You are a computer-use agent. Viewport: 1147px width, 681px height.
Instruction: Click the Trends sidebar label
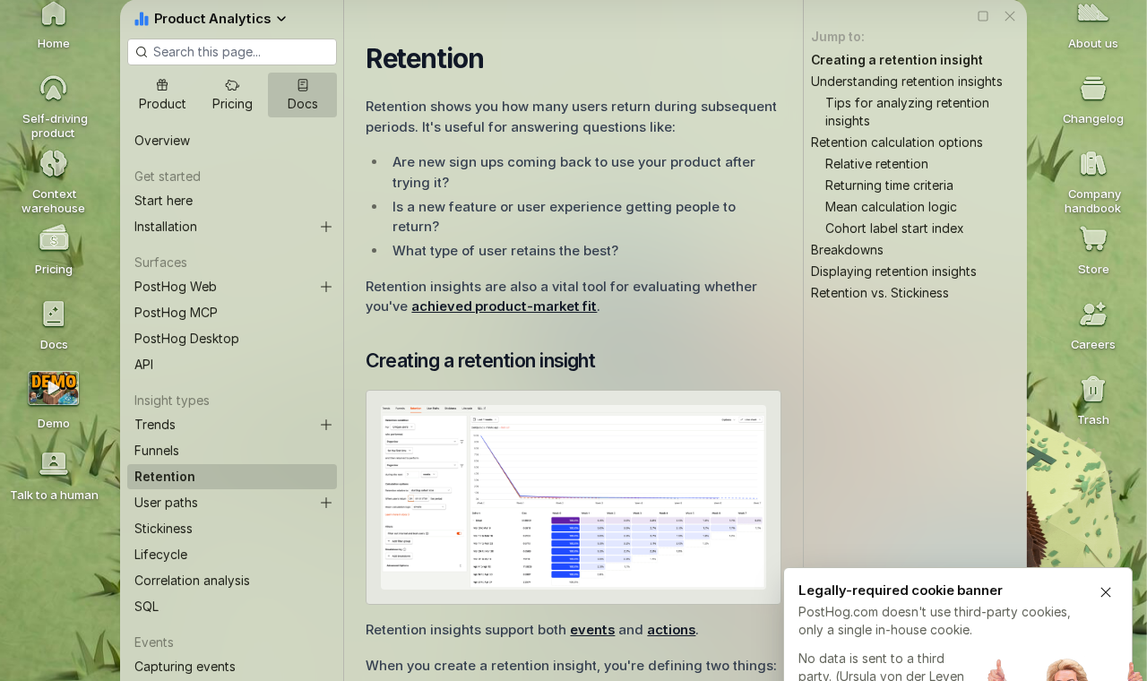pos(155,425)
